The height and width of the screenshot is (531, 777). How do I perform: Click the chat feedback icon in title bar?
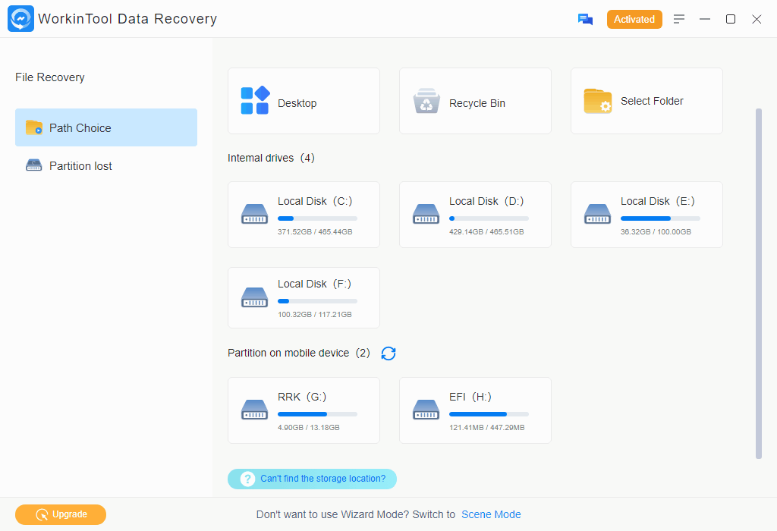pos(585,20)
